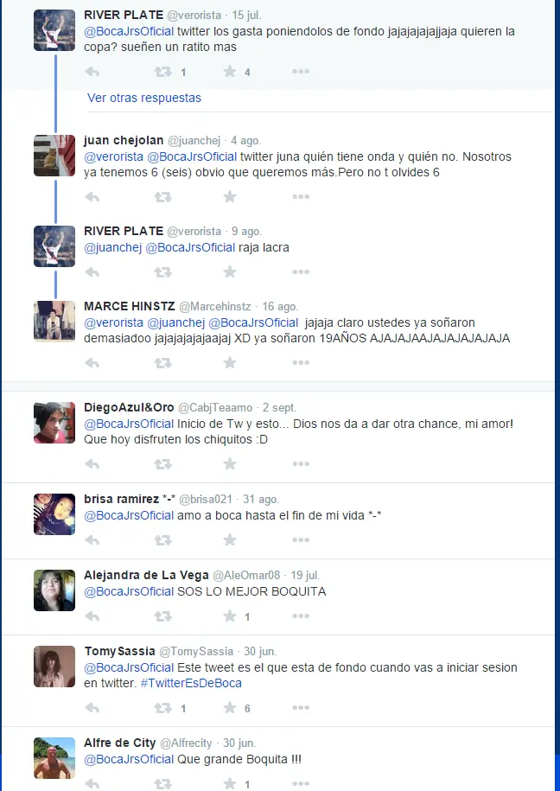
Task: Open more options on TomySassia's tweet
Action: pyautogui.click(x=301, y=707)
